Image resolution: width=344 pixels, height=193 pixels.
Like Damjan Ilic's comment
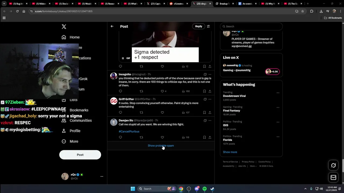pyautogui.click(x=162, y=137)
